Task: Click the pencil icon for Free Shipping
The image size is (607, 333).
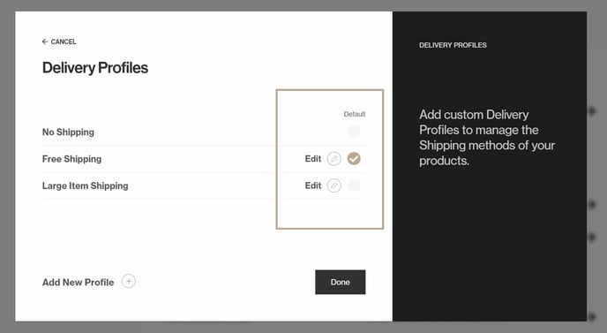Action: 334,159
